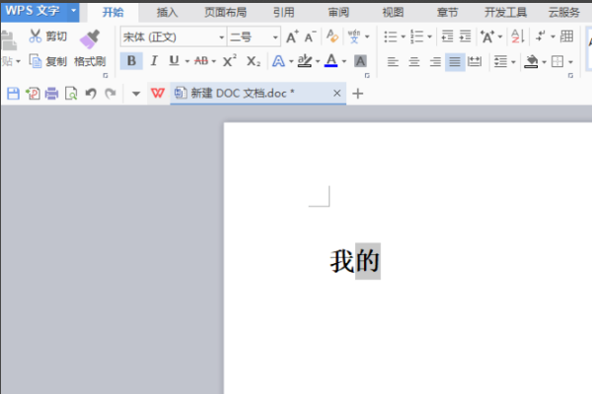
Task: Click the Undo arrow in quick toolbar
Action: click(x=91, y=94)
